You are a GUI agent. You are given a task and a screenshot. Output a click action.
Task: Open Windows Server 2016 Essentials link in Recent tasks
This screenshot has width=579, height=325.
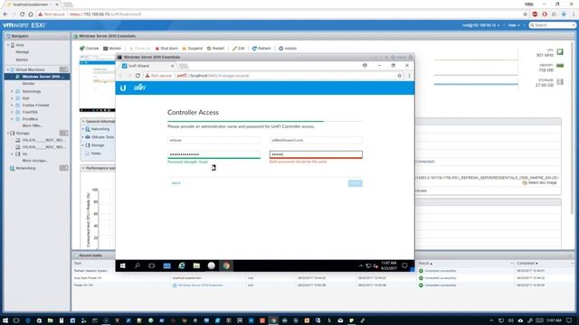[200, 285]
